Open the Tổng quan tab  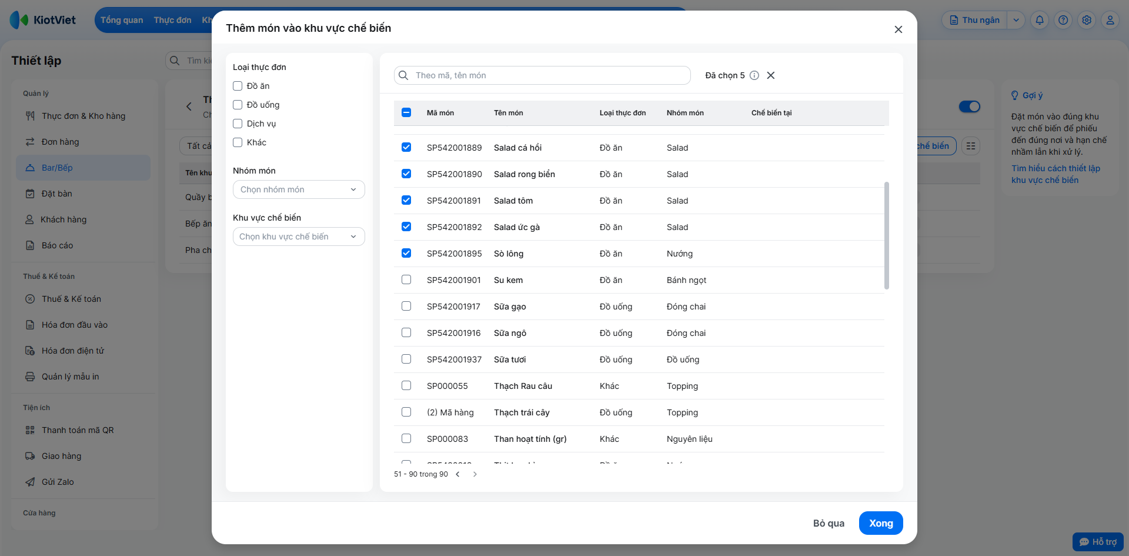pos(122,20)
